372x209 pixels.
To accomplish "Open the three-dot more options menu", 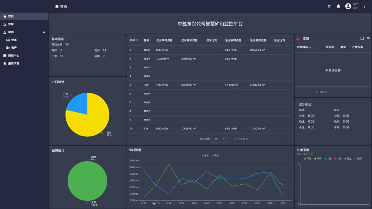I will (364, 6).
